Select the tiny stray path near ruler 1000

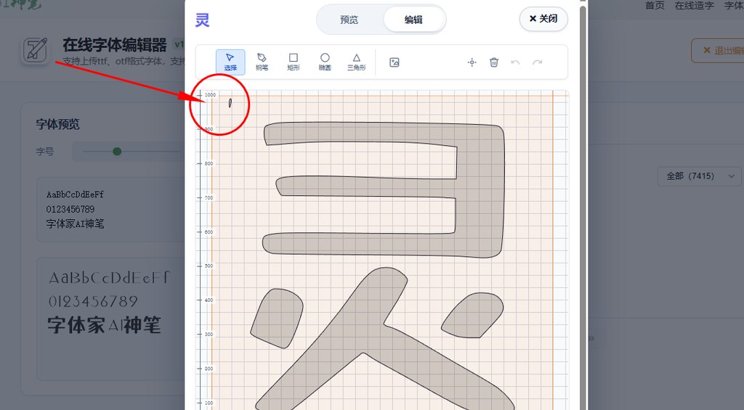coord(230,103)
